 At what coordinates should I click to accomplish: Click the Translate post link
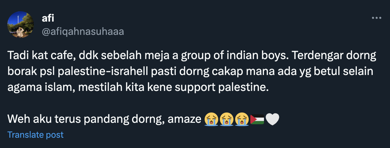point(35,135)
